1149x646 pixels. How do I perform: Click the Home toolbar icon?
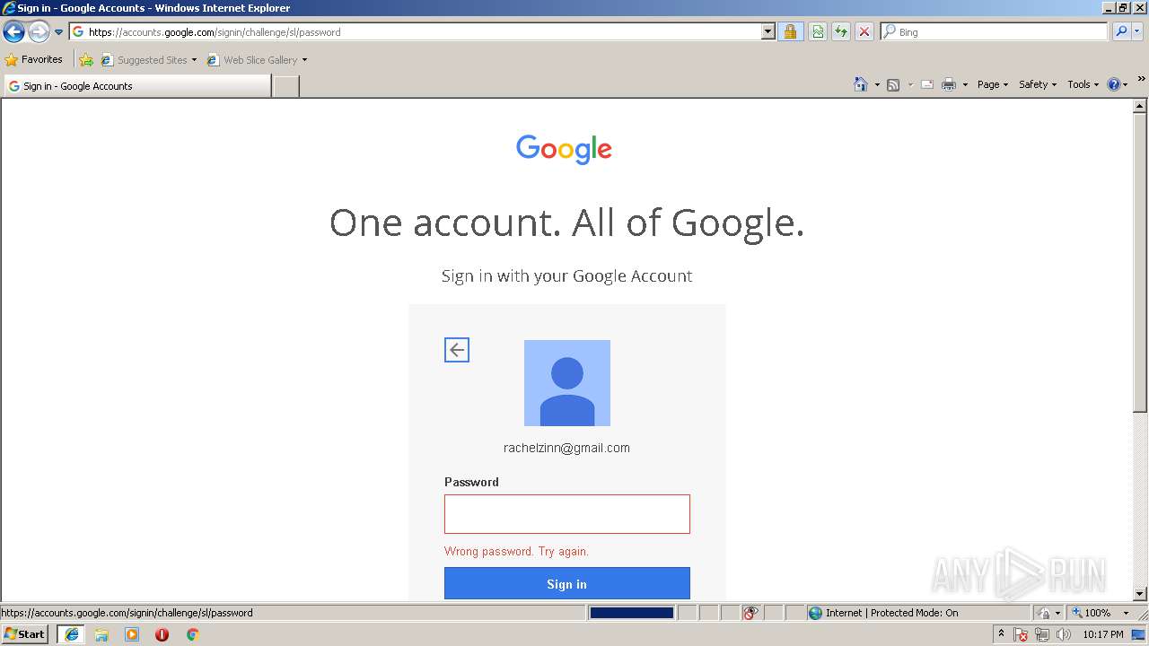coord(861,84)
